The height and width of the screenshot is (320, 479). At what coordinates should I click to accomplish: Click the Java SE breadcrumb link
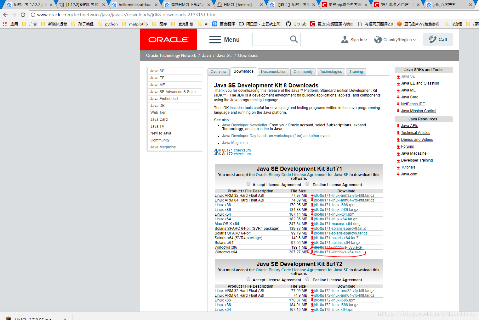224,55
